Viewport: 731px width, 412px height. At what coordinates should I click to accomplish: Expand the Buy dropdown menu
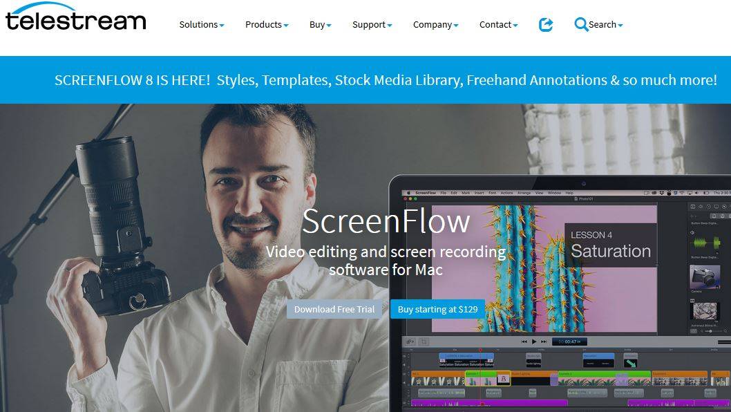coord(321,25)
